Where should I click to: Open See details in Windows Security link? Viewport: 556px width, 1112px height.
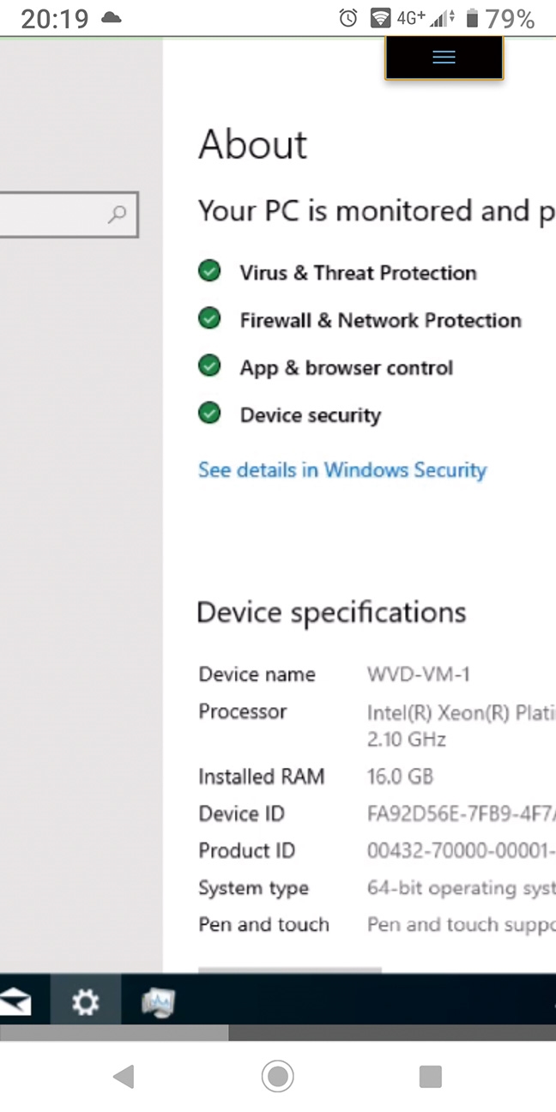click(x=342, y=470)
